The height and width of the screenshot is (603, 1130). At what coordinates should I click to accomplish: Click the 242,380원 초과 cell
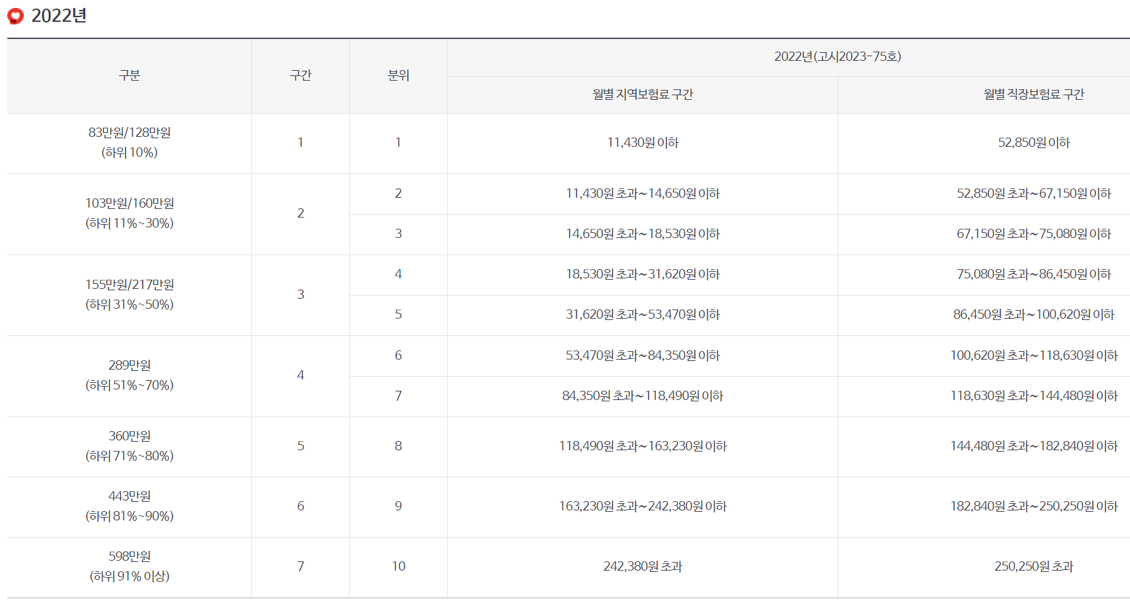[x=642, y=566]
